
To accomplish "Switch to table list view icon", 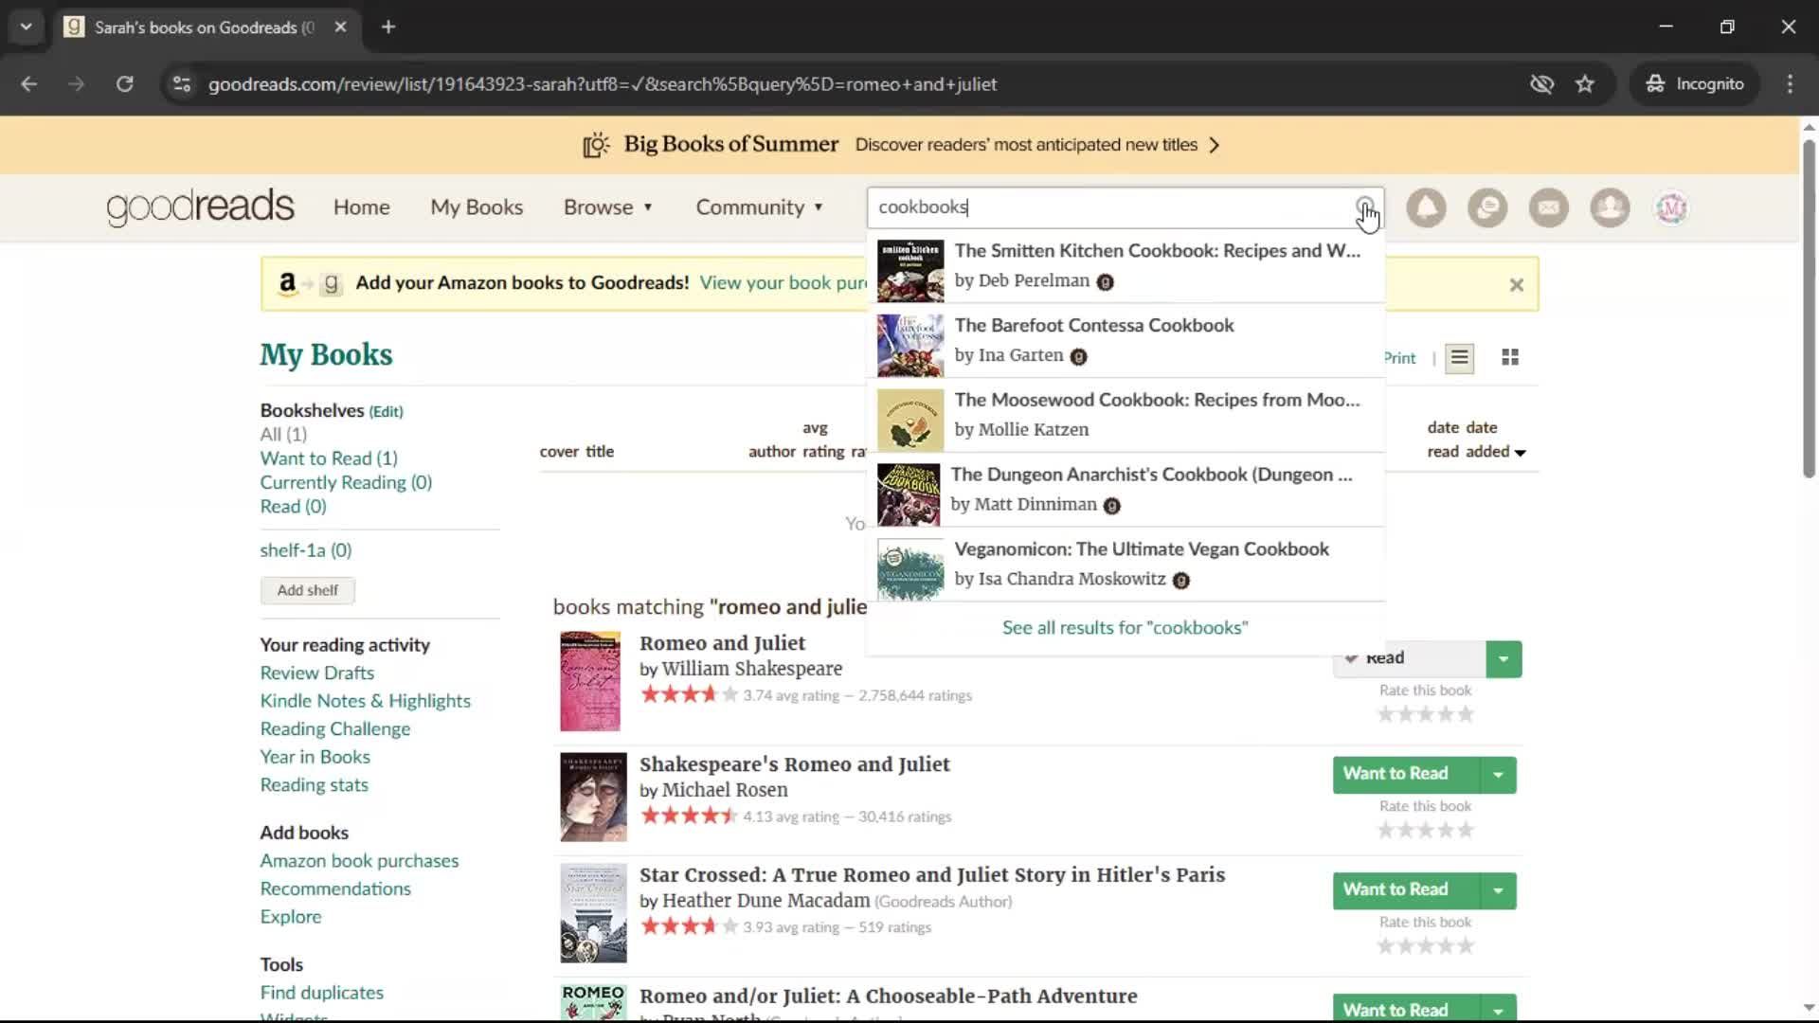I will 1459,358.
